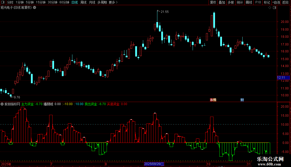The height and width of the screenshot is (167, 291).
Task: Select the 60分钟 period
Action: (x=64, y=2)
